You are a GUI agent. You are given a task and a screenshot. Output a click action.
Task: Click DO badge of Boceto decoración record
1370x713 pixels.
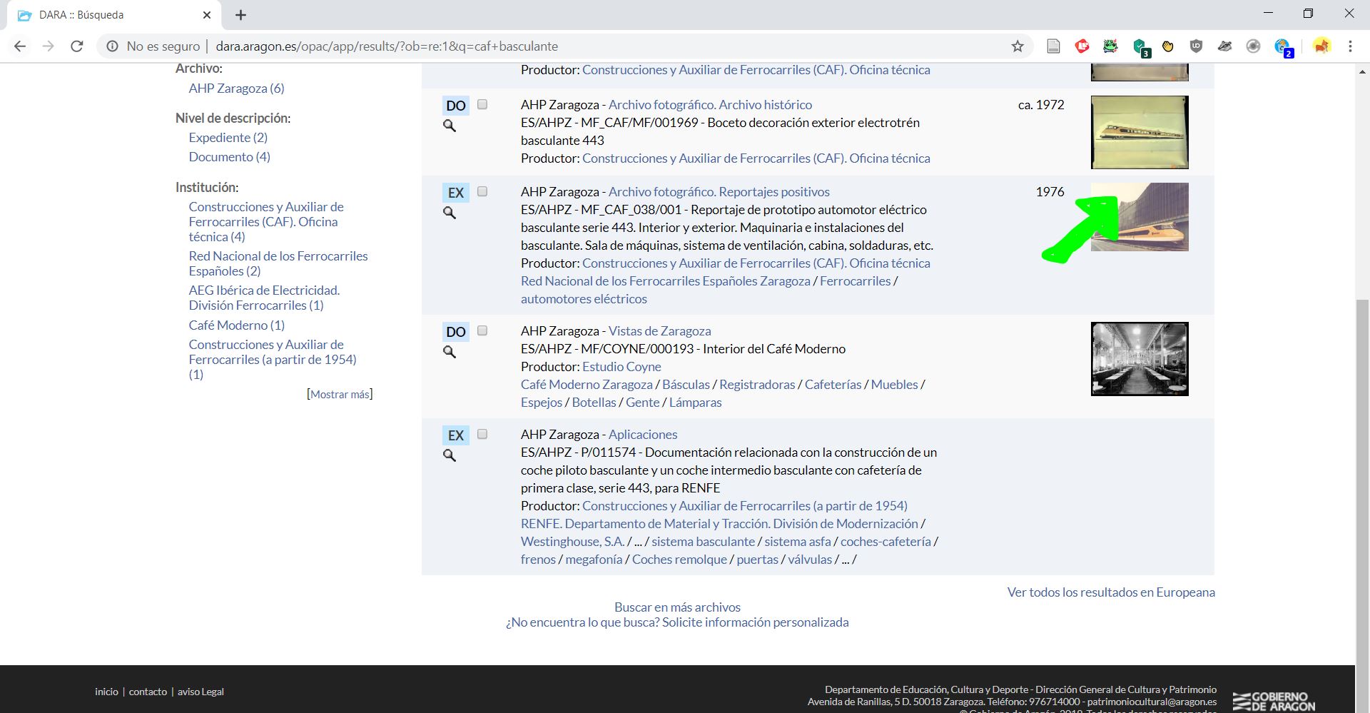(x=456, y=106)
